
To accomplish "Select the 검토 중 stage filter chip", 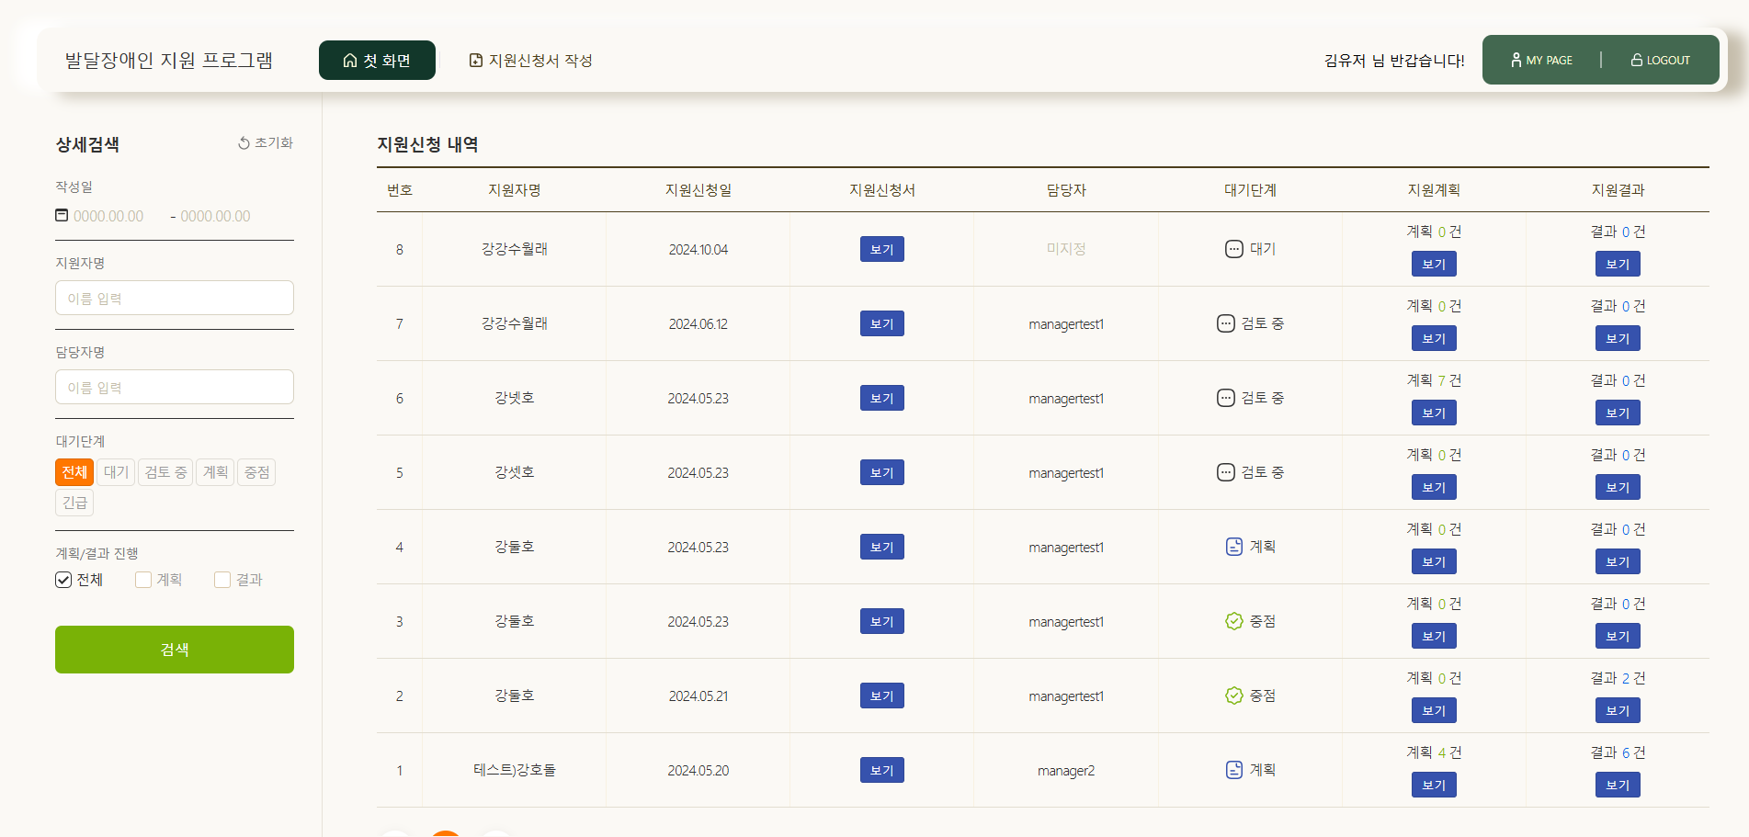I will click(165, 472).
